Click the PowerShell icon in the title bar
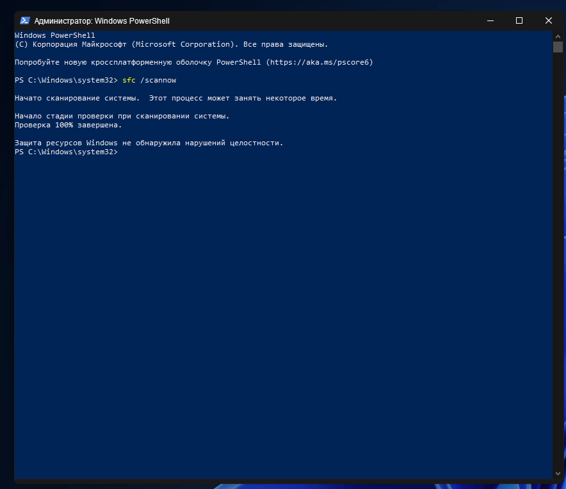This screenshot has width=566, height=489. click(x=24, y=20)
